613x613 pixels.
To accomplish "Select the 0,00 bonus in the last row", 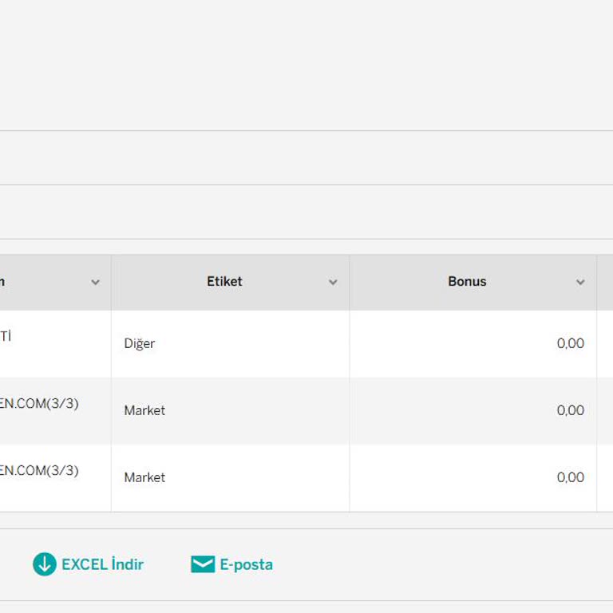I will point(571,477).
